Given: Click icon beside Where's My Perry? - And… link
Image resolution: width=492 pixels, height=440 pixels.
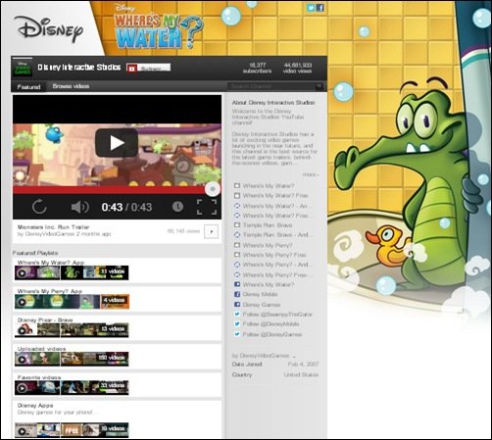Looking at the screenshot, I should 237,265.
